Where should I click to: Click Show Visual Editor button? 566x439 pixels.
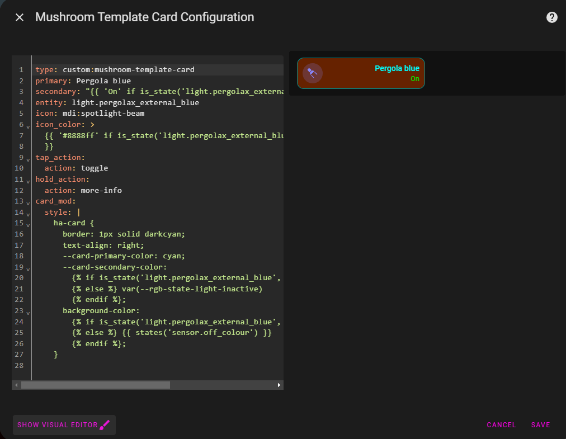coord(57,425)
